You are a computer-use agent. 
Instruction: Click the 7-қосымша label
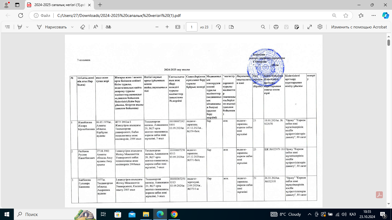[x=84, y=60]
